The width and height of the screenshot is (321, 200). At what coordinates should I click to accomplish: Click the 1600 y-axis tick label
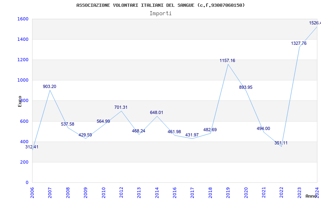pyautogui.click(x=23, y=19)
